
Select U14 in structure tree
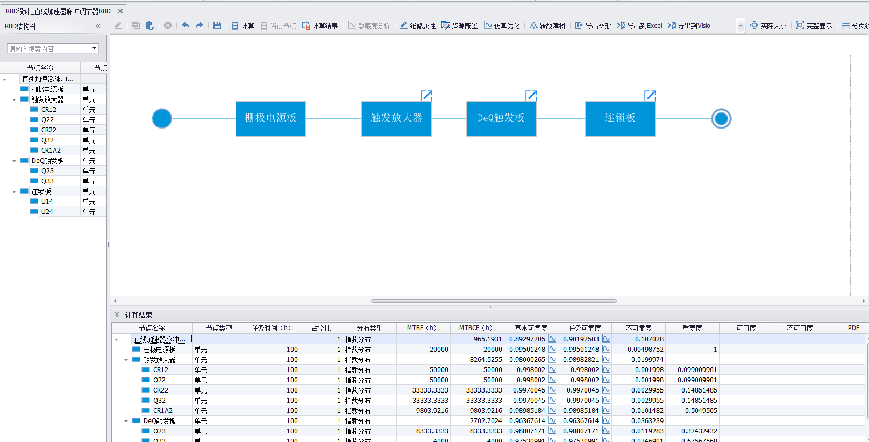47,202
